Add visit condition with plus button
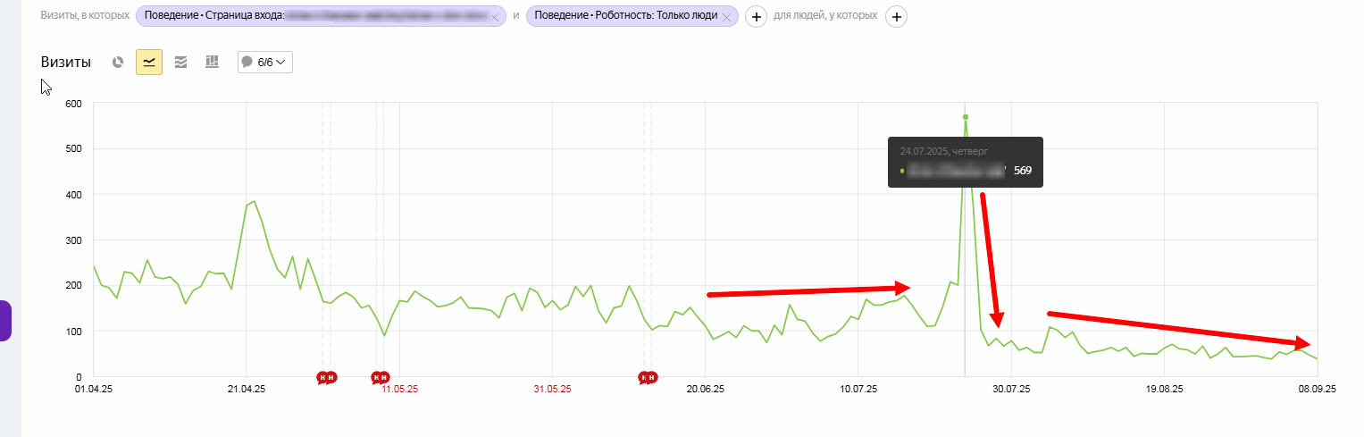The height and width of the screenshot is (437, 1364). coord(756,17)
